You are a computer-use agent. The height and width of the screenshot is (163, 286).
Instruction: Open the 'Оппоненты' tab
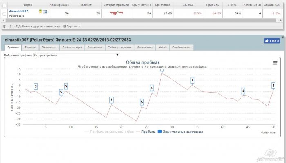49,48
